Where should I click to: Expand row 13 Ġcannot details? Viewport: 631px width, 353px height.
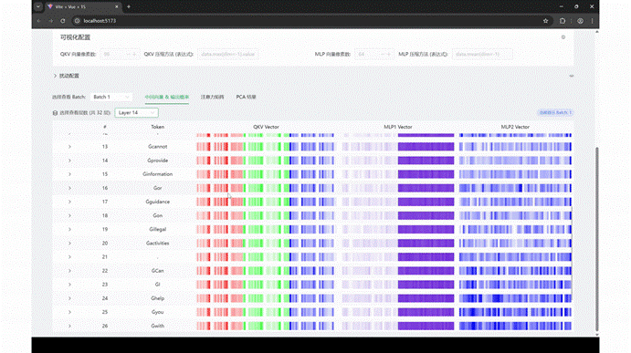point(69,147)
